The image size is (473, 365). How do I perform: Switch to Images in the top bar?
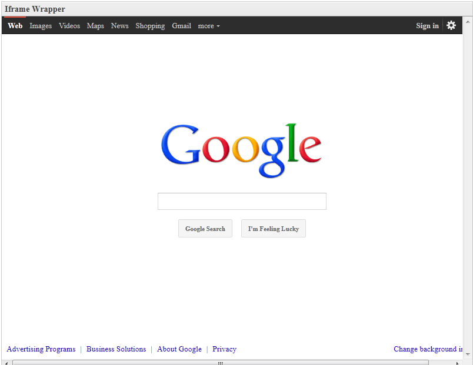point(41,26)
